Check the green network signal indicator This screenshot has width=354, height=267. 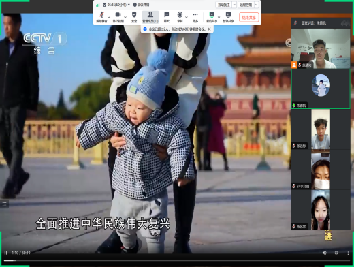(x=98, y=5)
